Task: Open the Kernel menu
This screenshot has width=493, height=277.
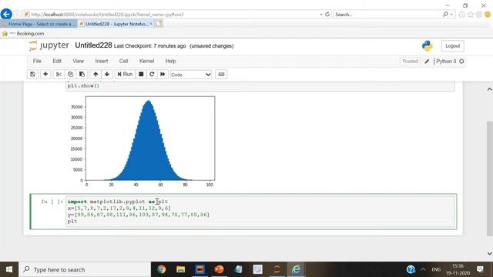Action: (x=146, y=62)
